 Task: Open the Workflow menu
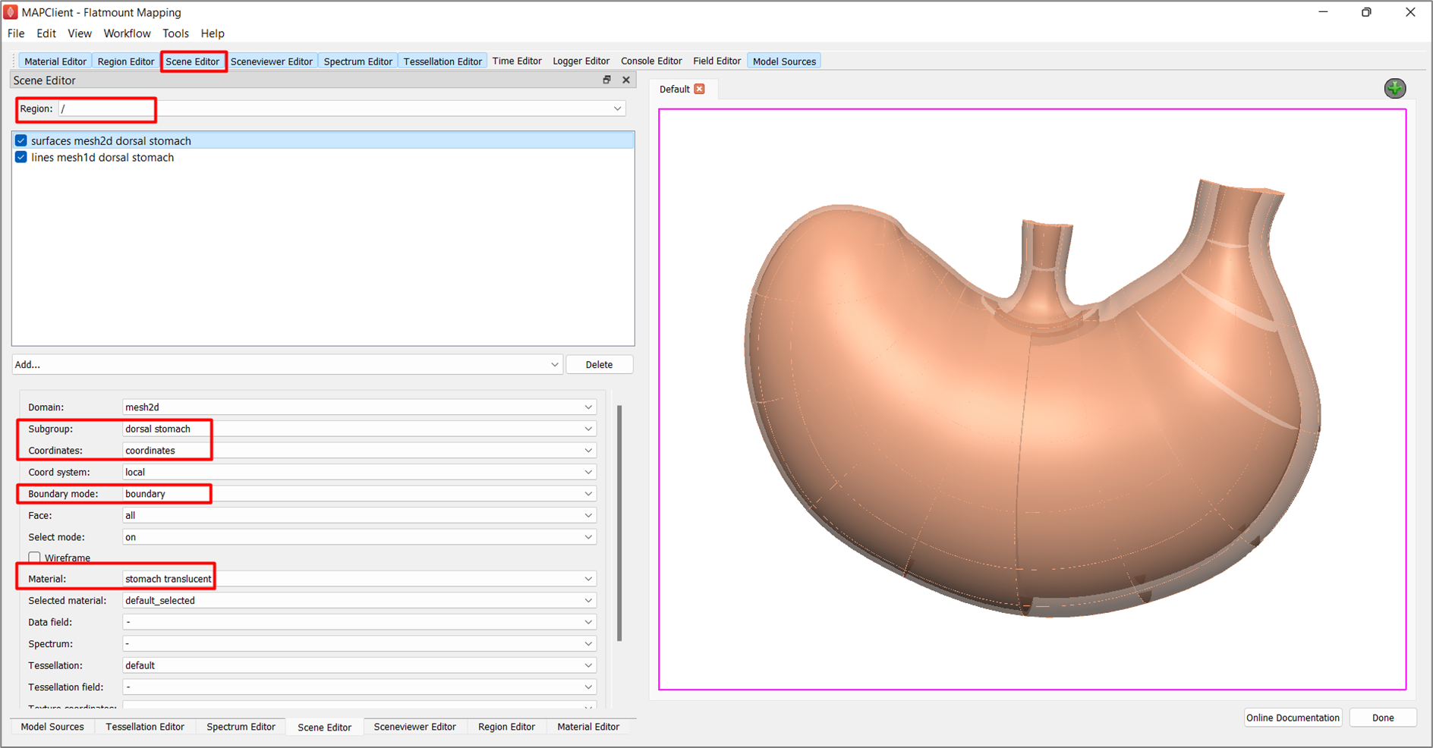coord(127,33)
